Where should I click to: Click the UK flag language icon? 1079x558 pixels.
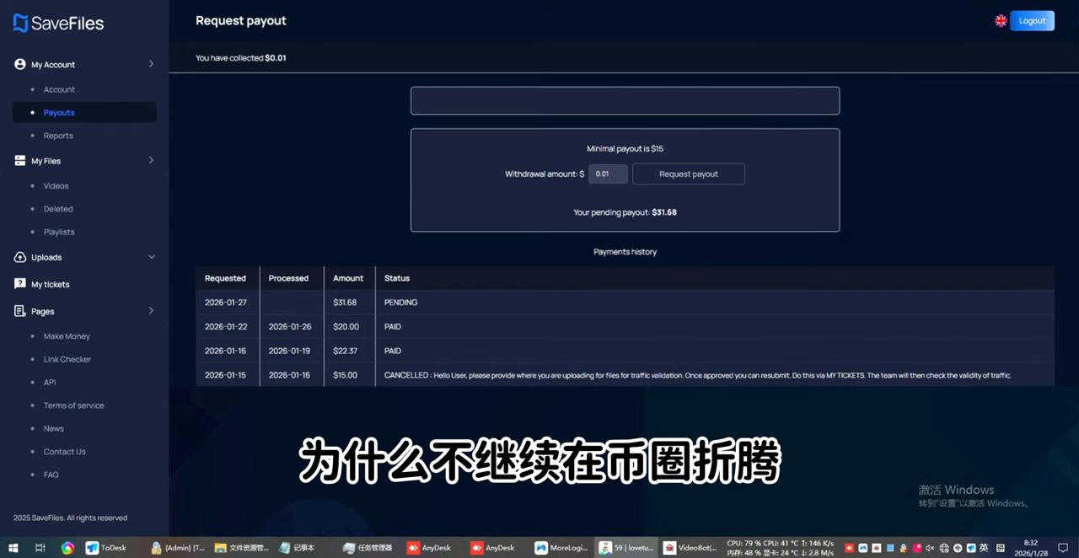click(1001, 21)
